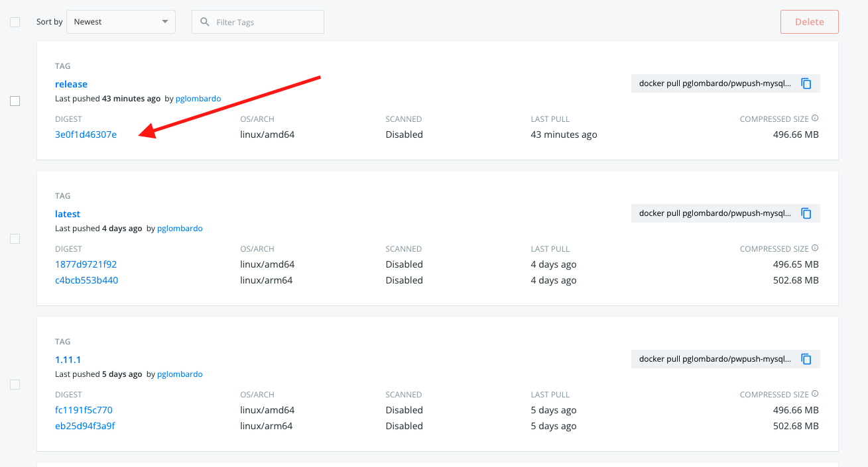Open digest c4bcb553b440
Image resolution: width=868 pixels, height=467 pixels.
(86, 280)
